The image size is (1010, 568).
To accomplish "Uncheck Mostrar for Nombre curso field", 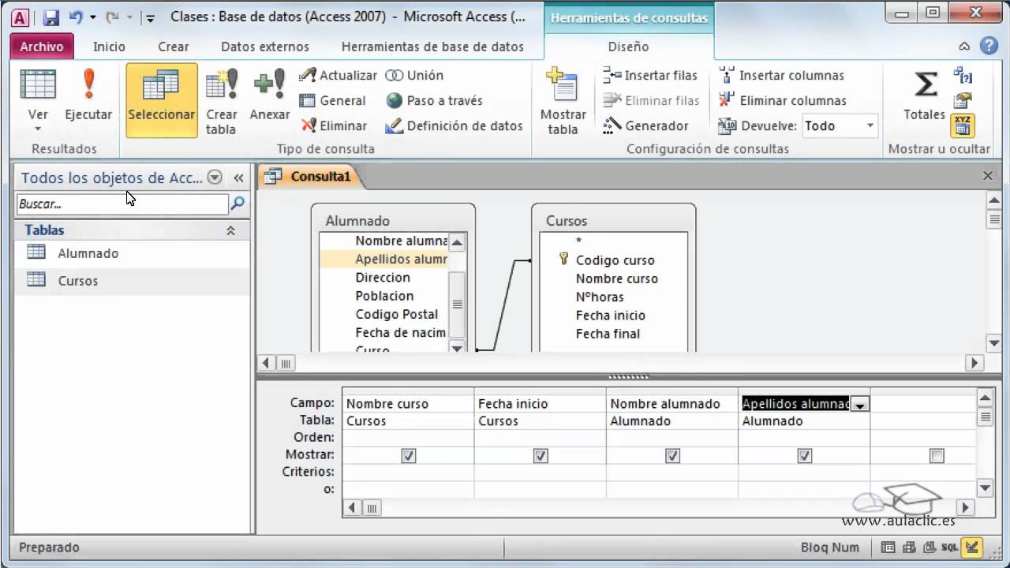I will 407,455.
